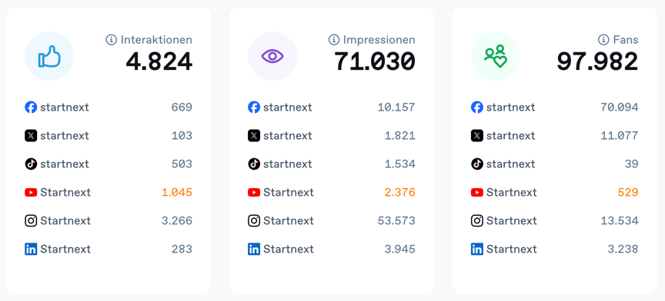Click the YouTube icon in the Interaktionen card
The image size is (665, 301).
pos(31,193)
